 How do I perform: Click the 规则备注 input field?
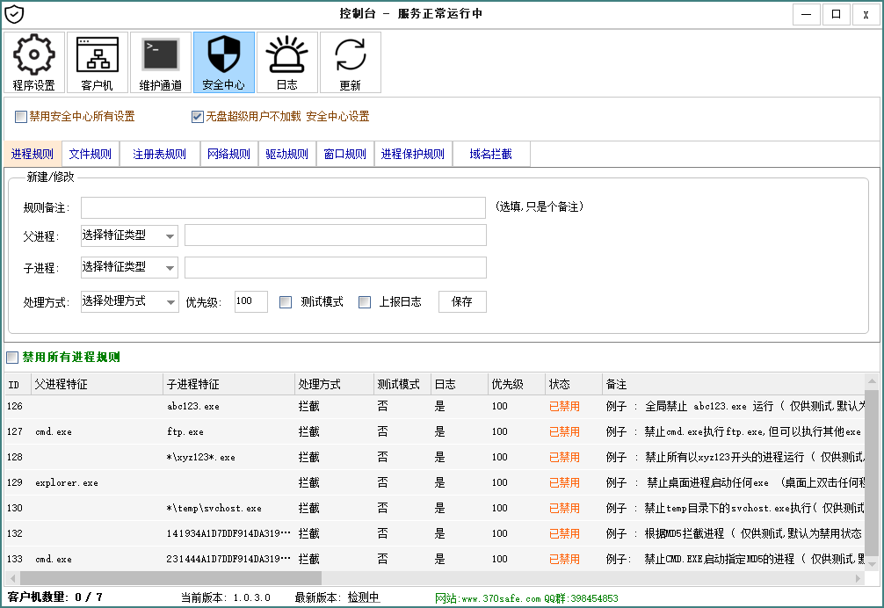pyautogui.click(x=283, y=207)
